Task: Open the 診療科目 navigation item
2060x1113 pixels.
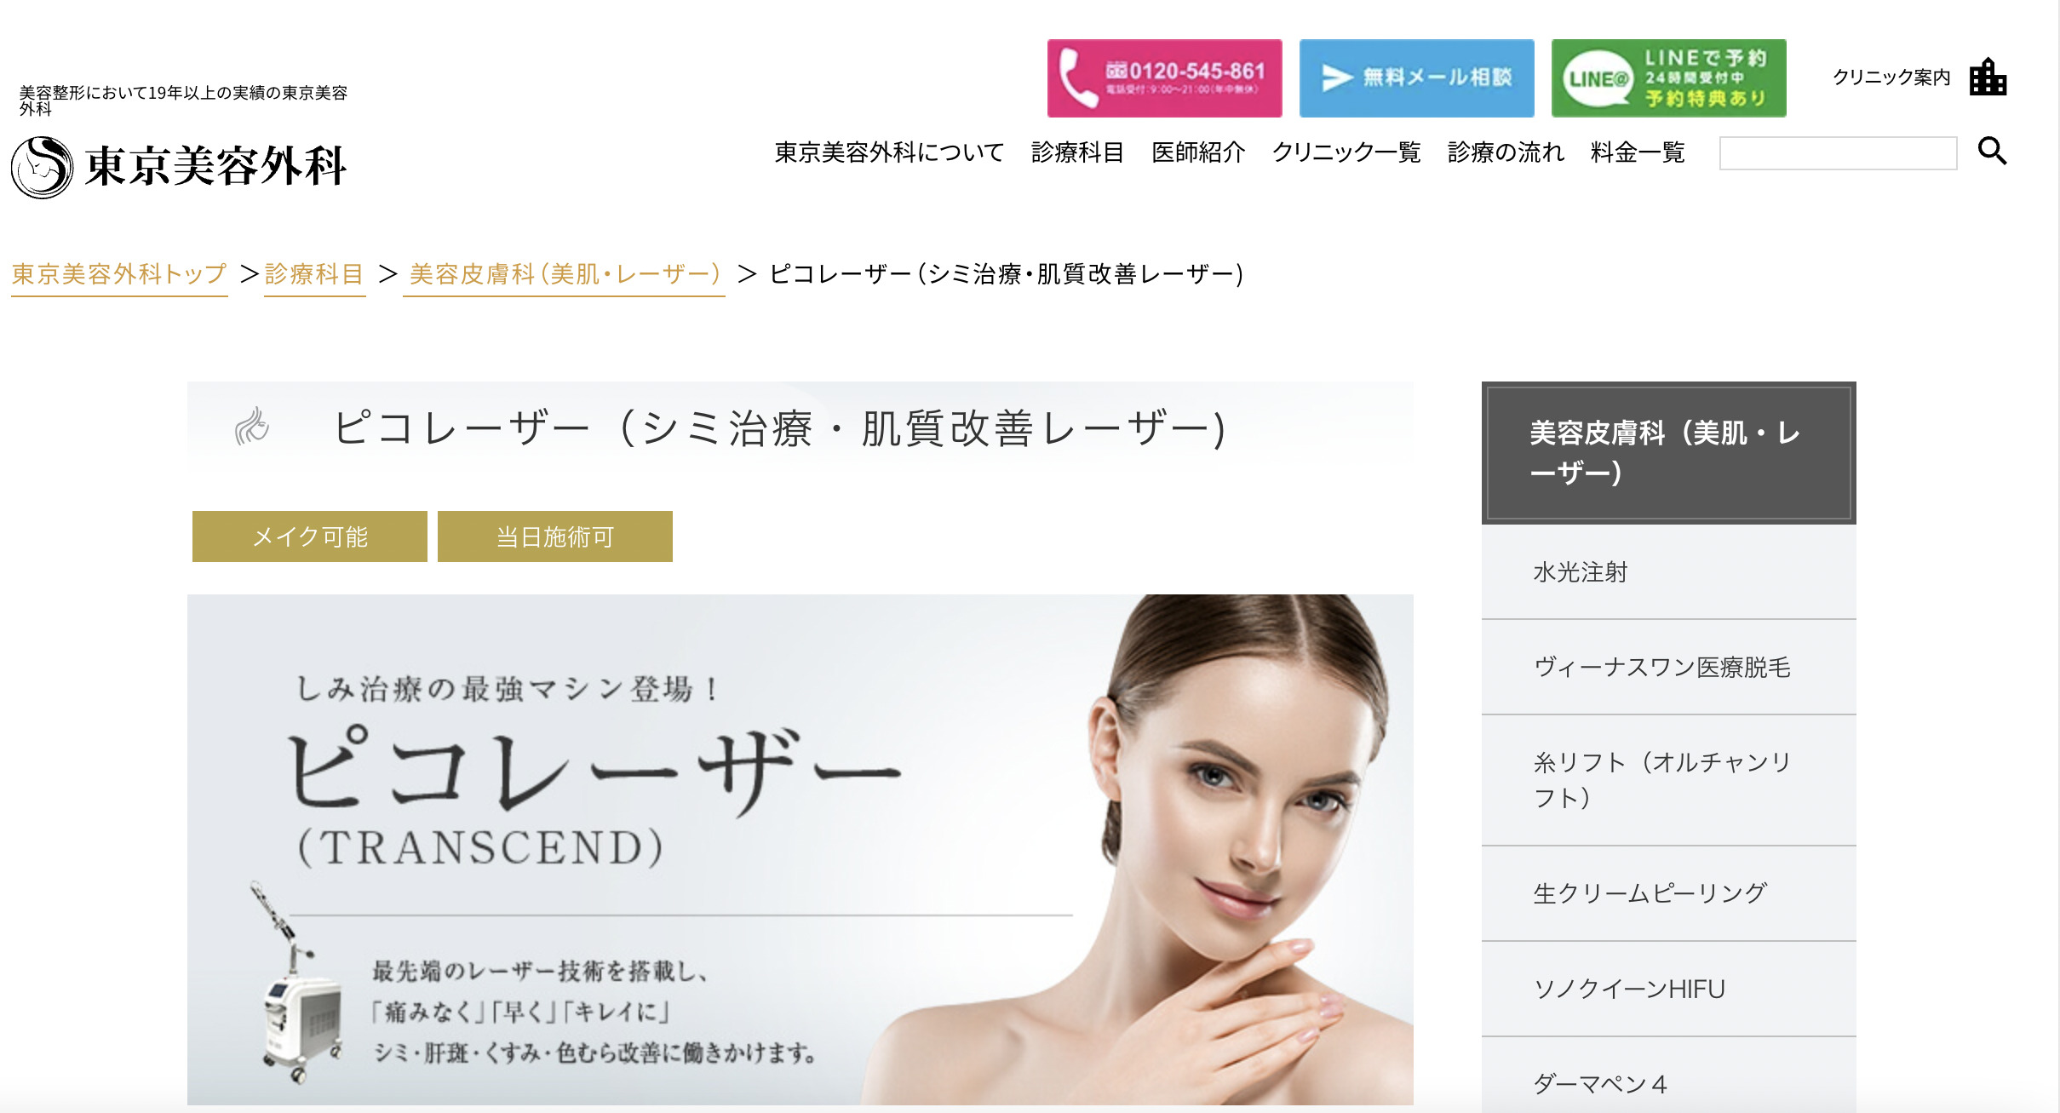Action: [x=1077, y=152]
